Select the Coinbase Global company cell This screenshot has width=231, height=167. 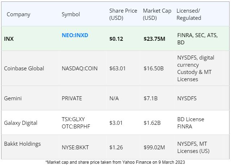pos(24,68)
